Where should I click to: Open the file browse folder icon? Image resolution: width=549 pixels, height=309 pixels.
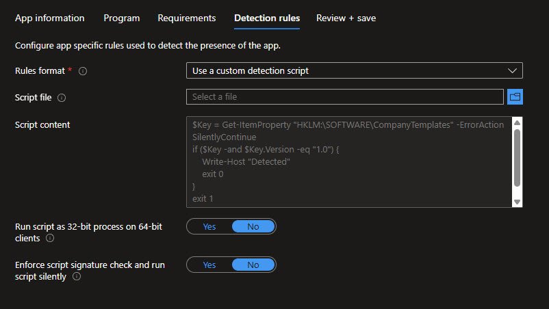click(x=515, y=97)
